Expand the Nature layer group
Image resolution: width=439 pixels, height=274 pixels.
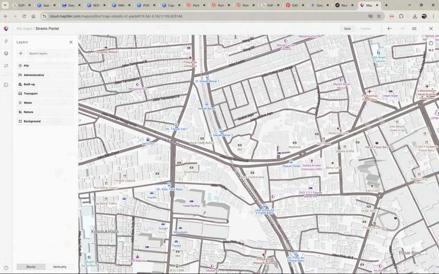click(45, 112)
